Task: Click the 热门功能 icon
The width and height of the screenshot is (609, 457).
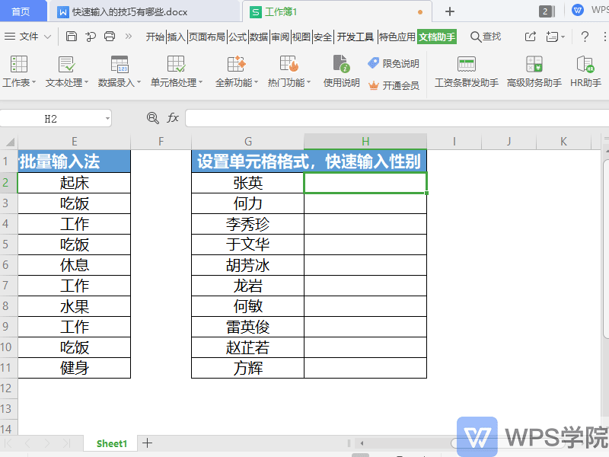Action: [x=287, y=72]
